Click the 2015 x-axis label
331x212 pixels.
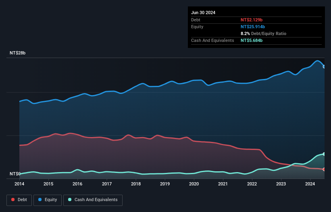pos(48,184)
